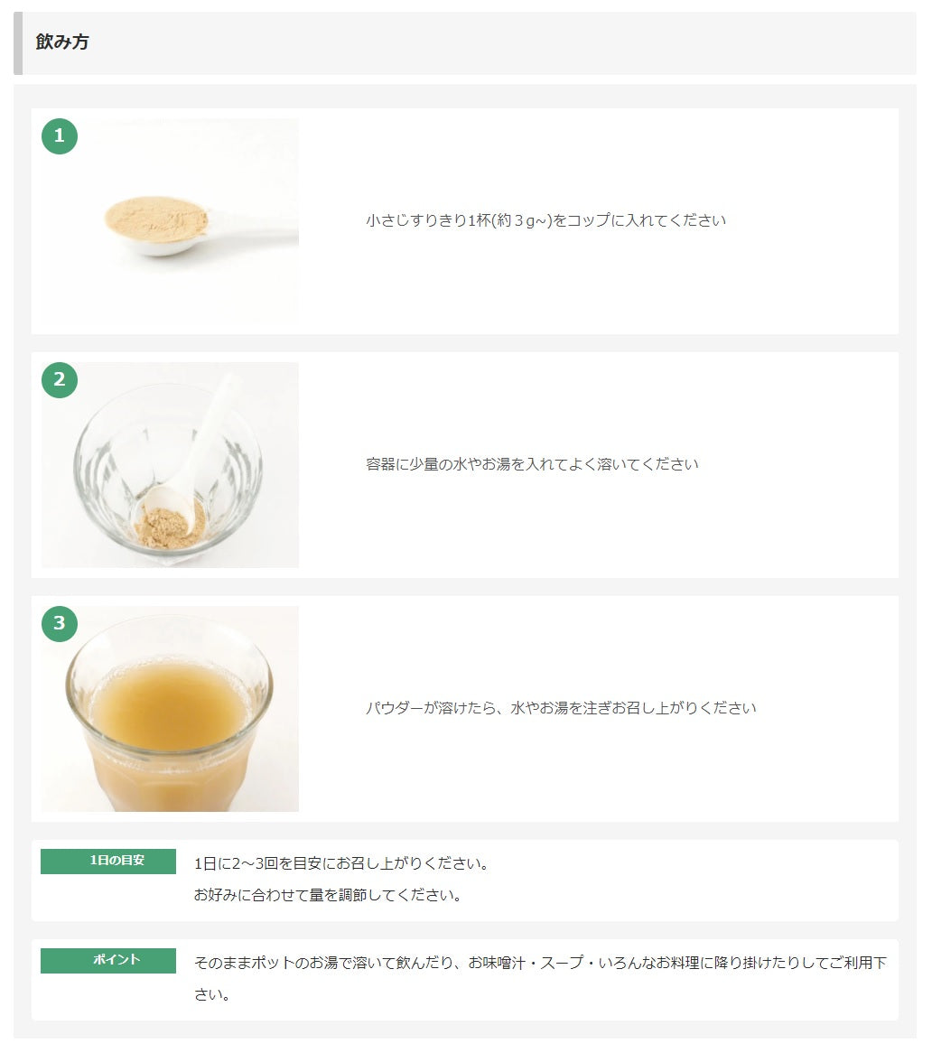The image size is (932, 1053).
Task: Click the 飲み方 section heading
Action: tap(61, 42)
